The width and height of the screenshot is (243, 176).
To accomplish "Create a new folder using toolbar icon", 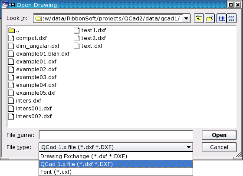I will [210, 18].
